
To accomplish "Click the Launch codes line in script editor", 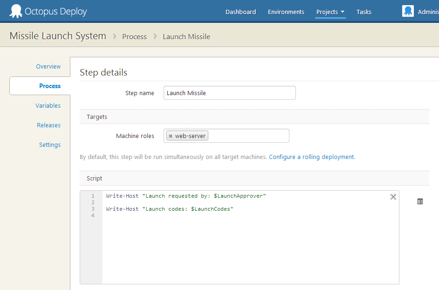I will click(x=169, y=209).
